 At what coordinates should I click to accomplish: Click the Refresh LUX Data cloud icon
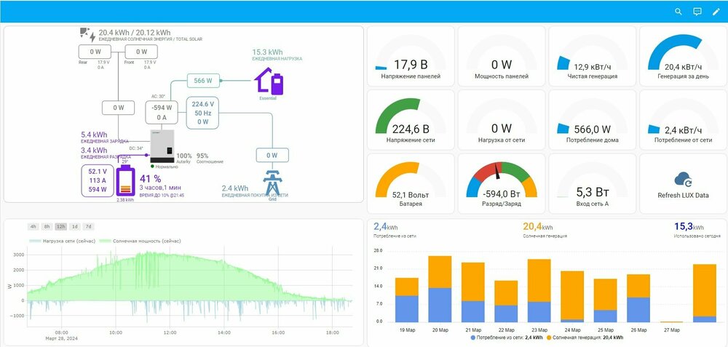(x=683, y=179)
